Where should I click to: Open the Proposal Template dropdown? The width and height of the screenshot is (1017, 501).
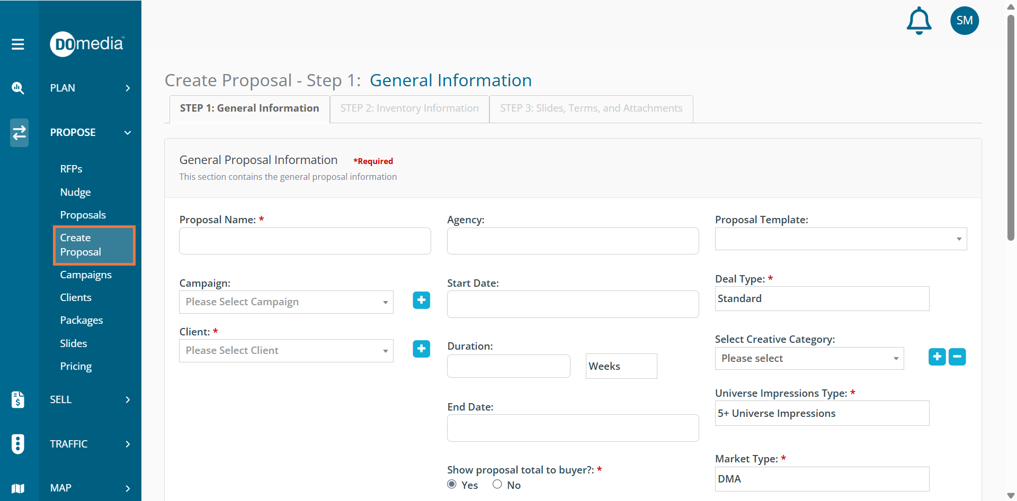(840, 239)
